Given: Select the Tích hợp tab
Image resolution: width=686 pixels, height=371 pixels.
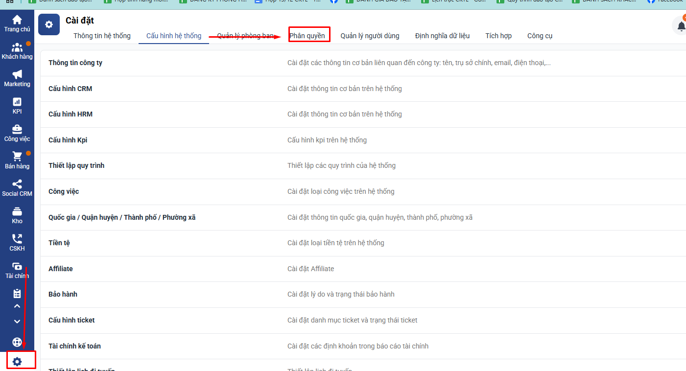Looking at the screenshot, I should [x=498, y=36].
